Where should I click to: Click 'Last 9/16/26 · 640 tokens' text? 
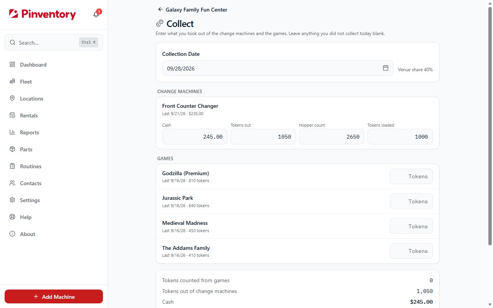pyautogui.click(x=186, y=206)
